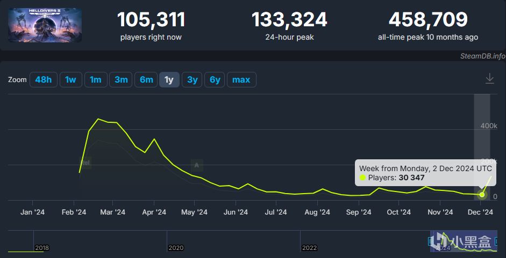Set chart zoom to 3m
The height and width of the screenshot is (258, 506).
click(121, 79)
